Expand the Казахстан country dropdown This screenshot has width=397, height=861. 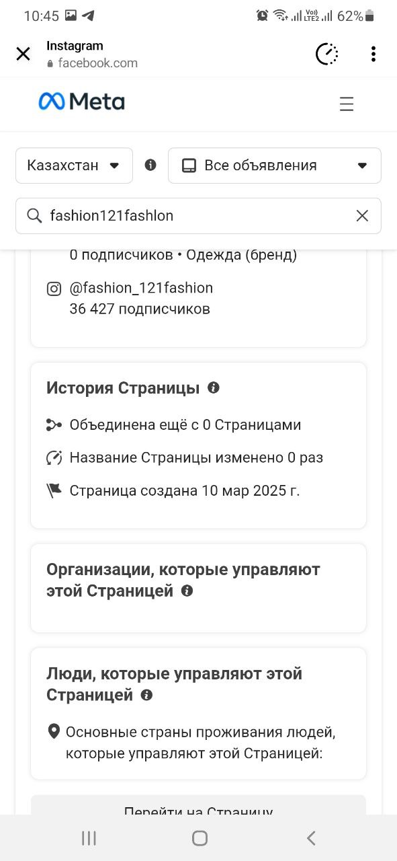[x=74, y=165]
